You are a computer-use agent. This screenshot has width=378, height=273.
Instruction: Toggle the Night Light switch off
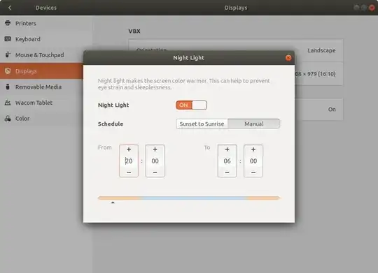point(191,105)
